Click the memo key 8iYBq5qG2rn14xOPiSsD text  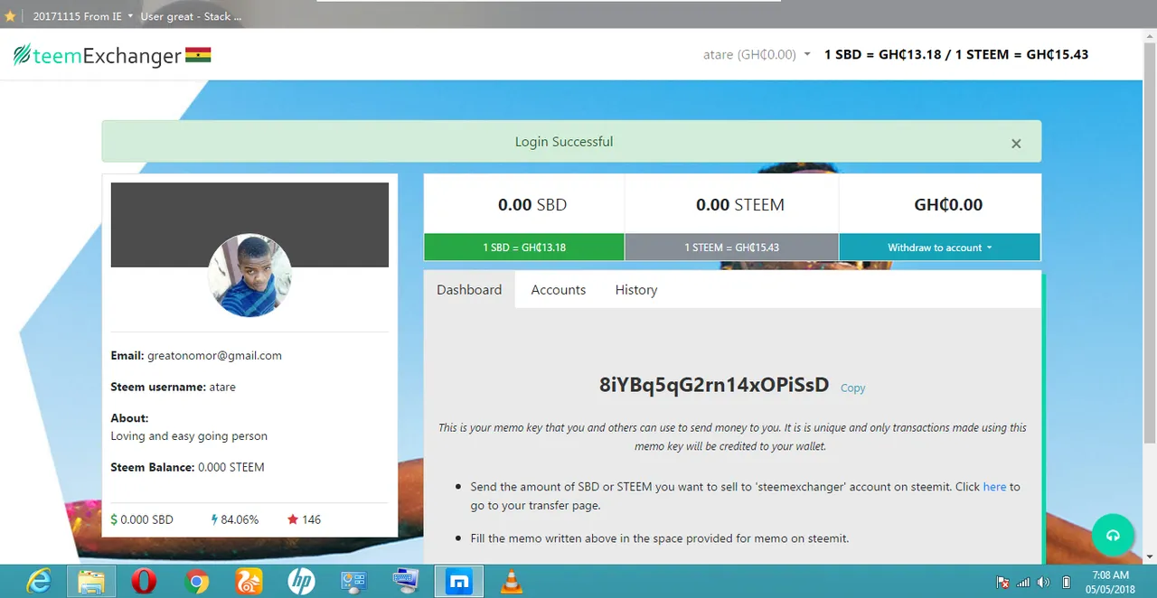tap(714, 385)
